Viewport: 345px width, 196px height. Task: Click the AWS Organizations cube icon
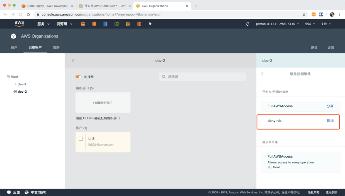13,36
